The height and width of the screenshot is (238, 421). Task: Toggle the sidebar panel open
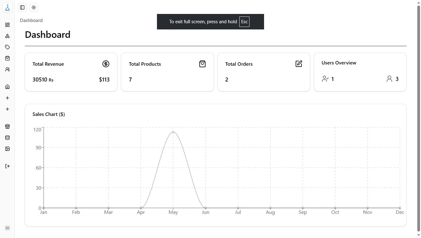[22, 7]
